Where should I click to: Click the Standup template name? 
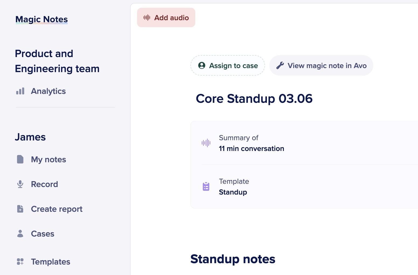233,192
